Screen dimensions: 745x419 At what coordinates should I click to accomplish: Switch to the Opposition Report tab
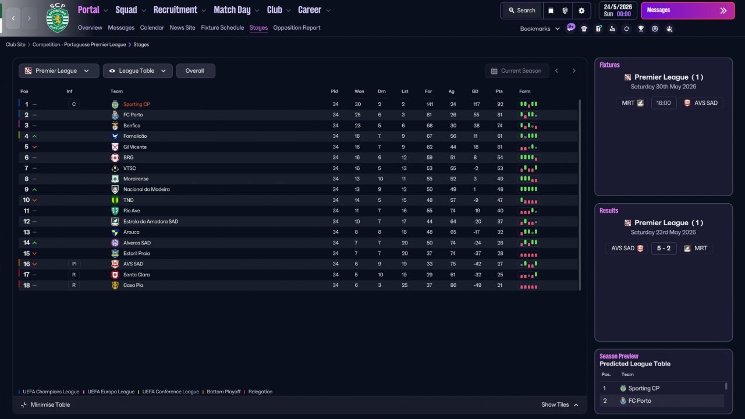click(297, 27)
